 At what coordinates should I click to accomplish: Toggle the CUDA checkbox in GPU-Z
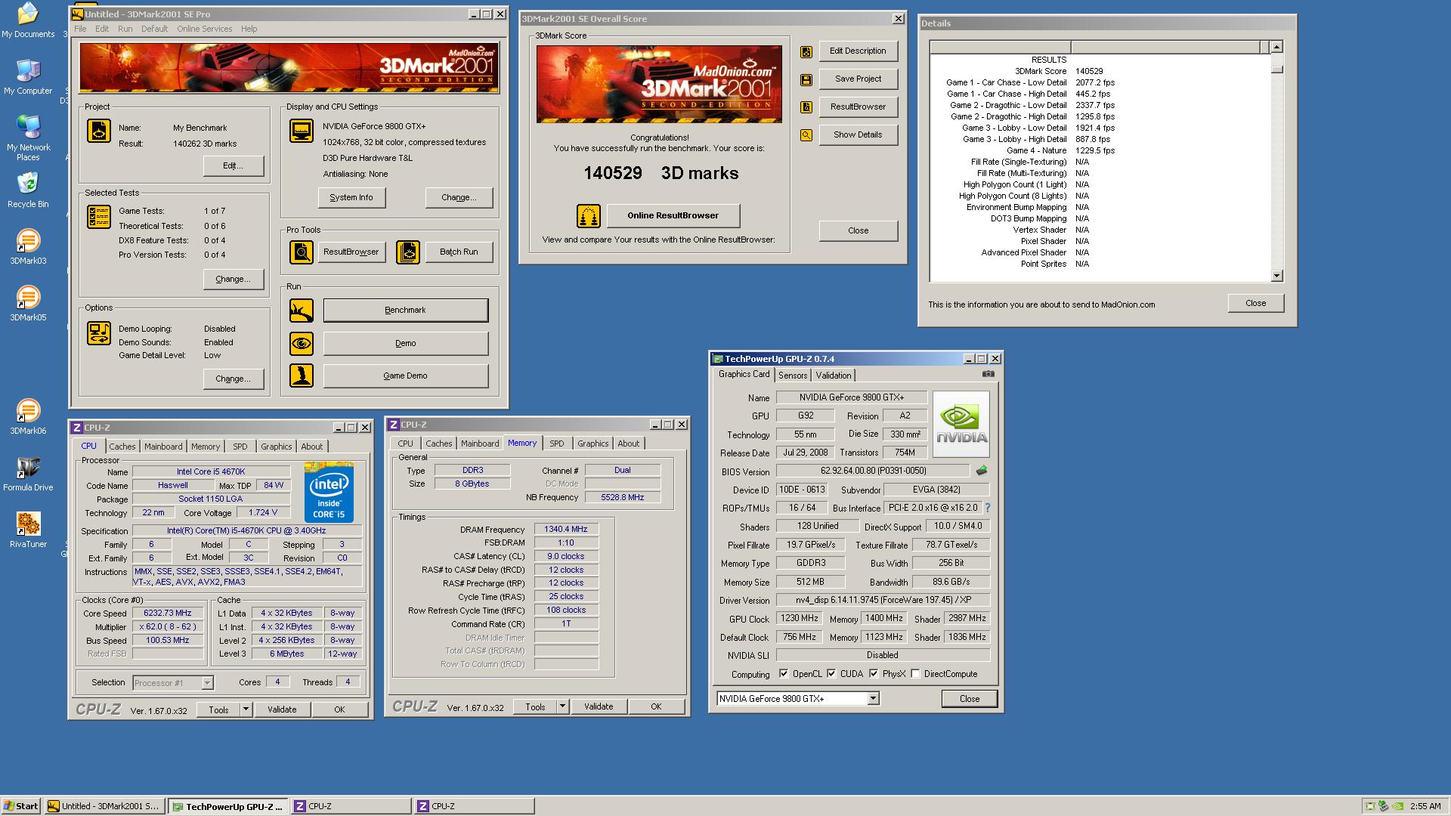coord(831,674)
